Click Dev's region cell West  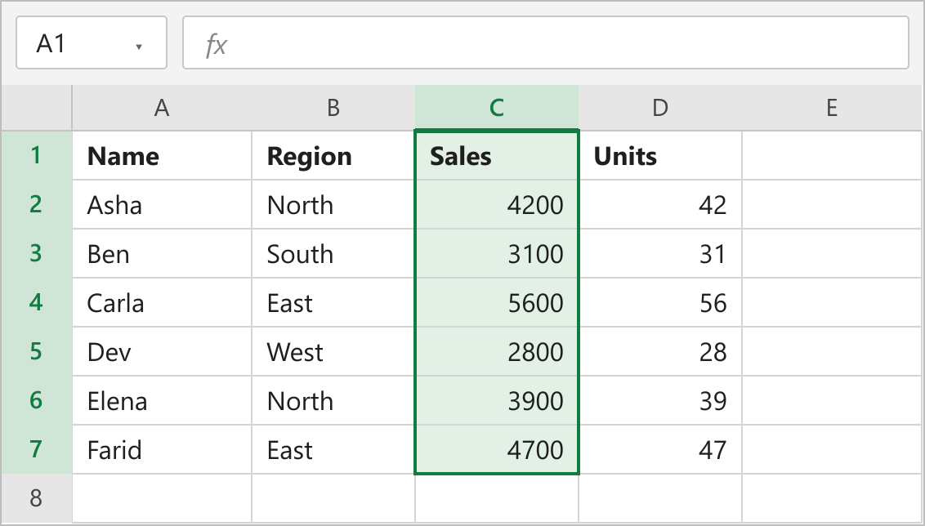pos(333,351)
